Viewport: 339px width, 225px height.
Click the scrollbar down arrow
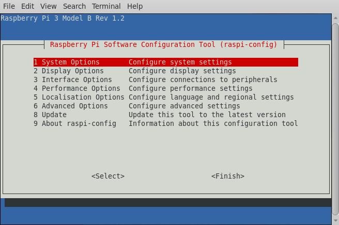click(x=335, y=220)
